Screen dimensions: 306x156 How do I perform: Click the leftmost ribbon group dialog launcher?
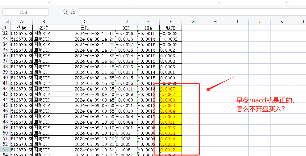pos(49,2)
